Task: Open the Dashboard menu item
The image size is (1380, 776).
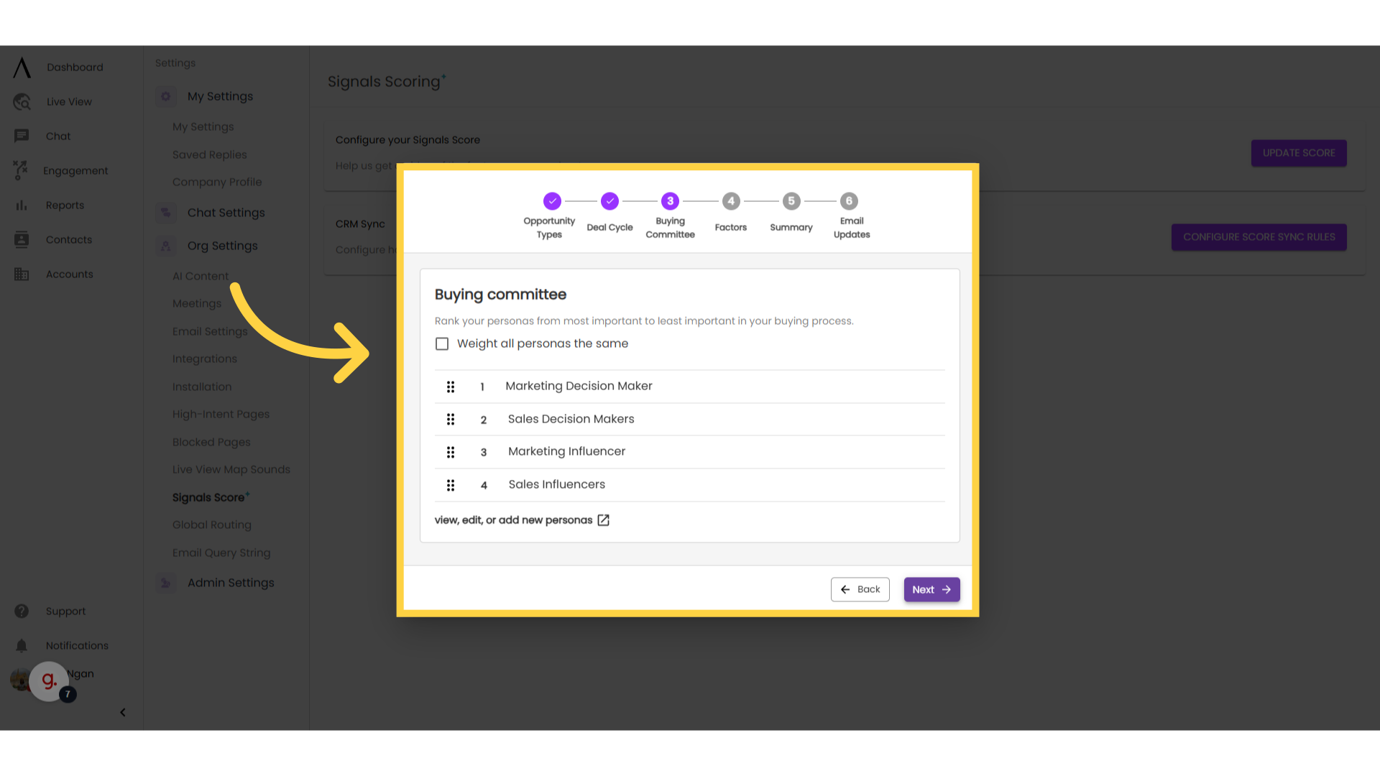Action: click(x=75, y=68)
